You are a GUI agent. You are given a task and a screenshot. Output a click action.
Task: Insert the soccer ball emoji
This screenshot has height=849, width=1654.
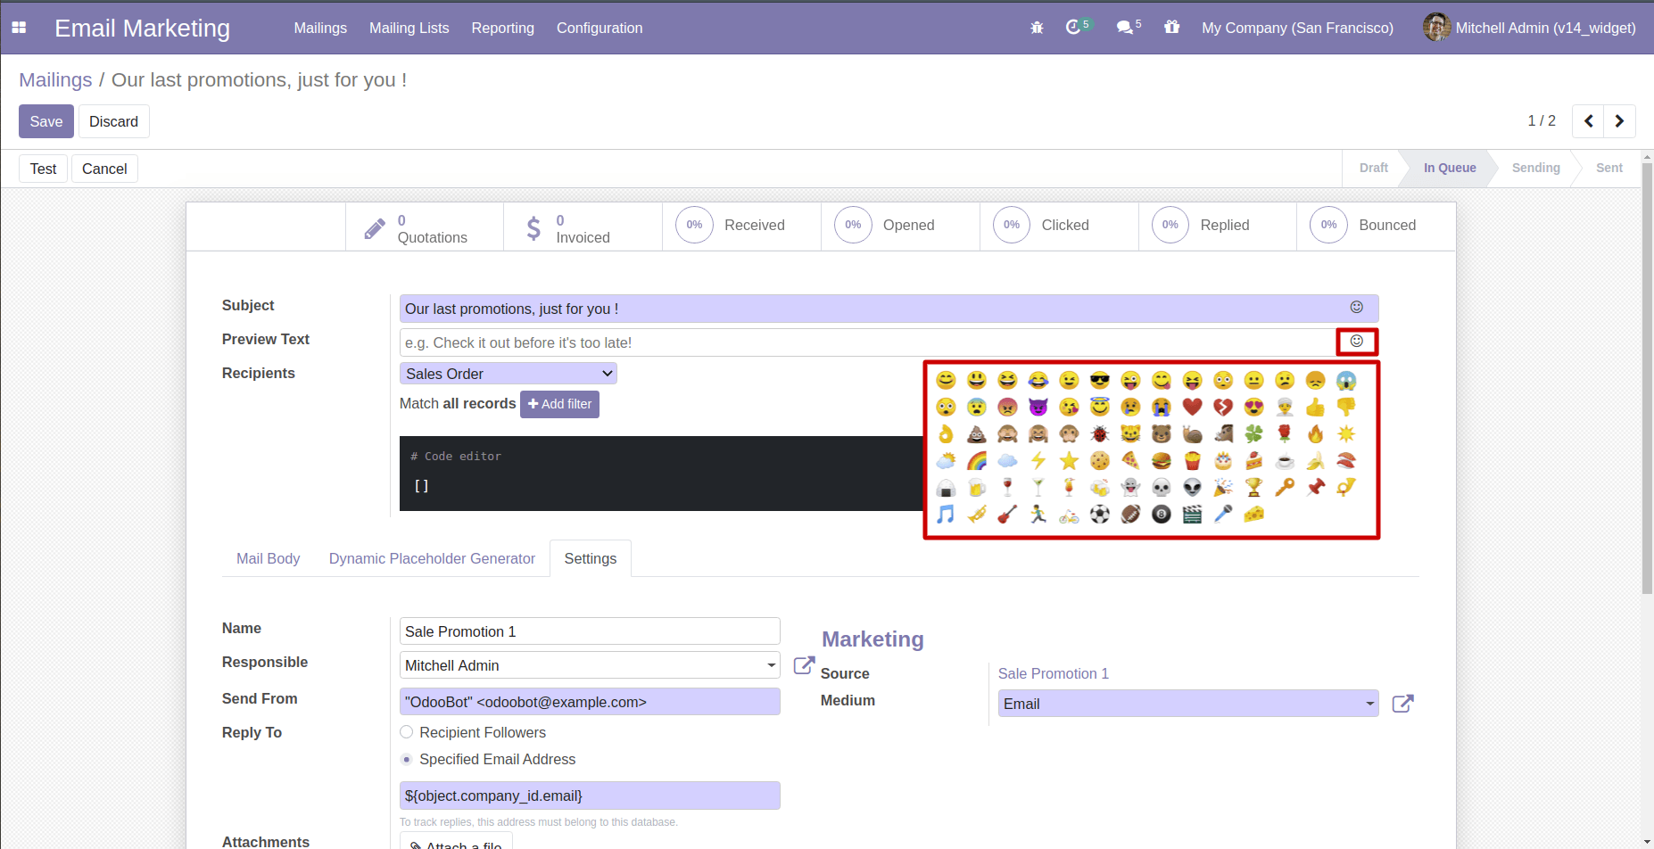point(1100,515)
